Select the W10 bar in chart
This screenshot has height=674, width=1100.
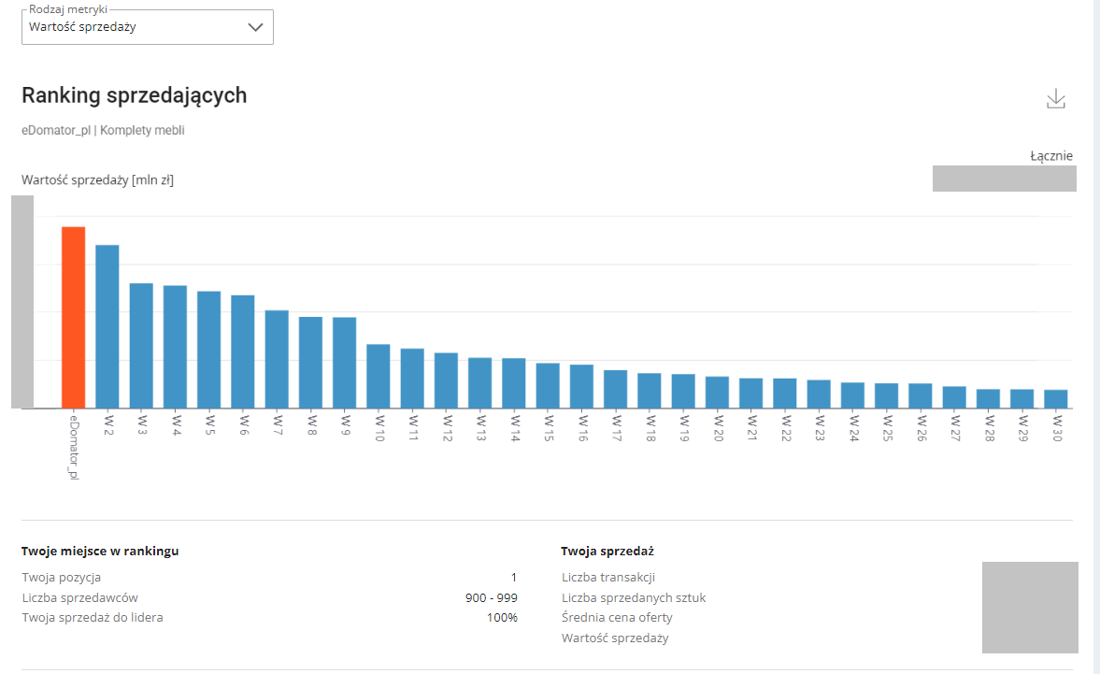[379, 377]
